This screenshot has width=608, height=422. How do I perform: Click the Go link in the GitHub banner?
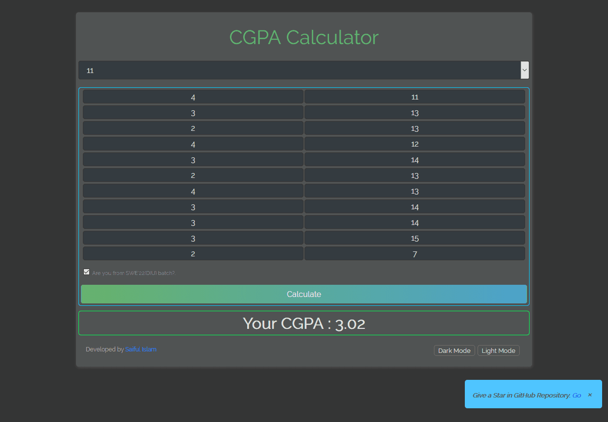pos(577,395)
